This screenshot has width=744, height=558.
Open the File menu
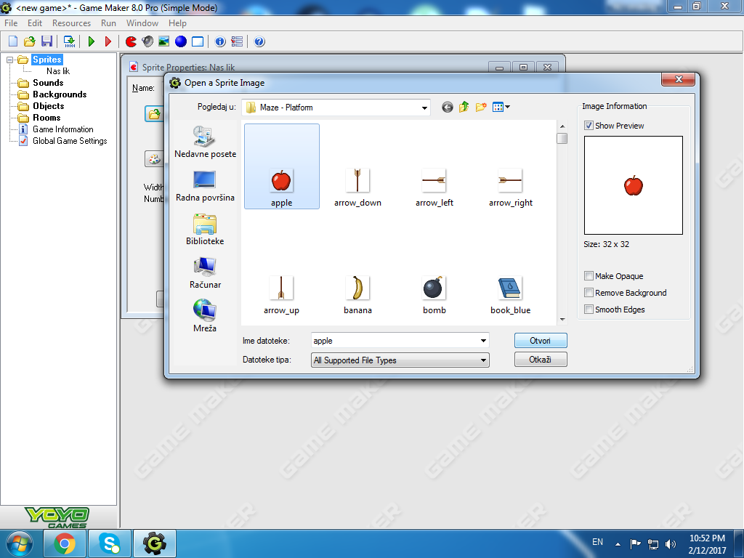coord(11,23)
